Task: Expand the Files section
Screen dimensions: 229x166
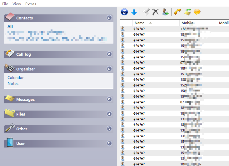Action: point(109,114)
